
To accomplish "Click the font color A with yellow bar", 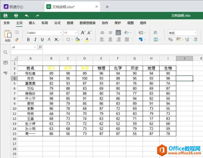I will point(87,39).
